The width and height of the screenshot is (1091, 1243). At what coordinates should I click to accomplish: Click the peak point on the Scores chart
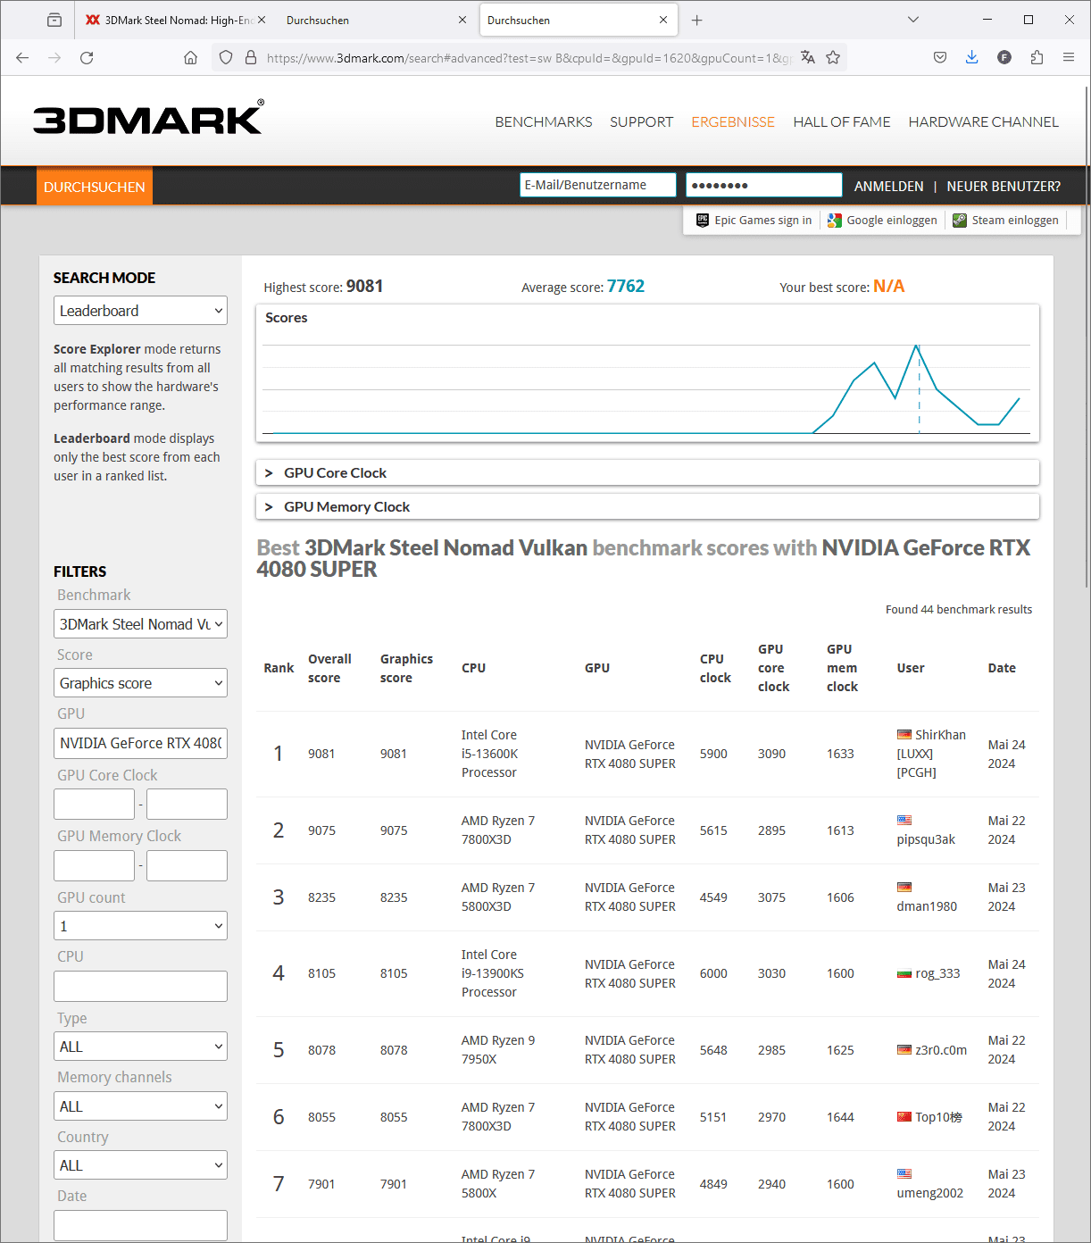point(917,346)
